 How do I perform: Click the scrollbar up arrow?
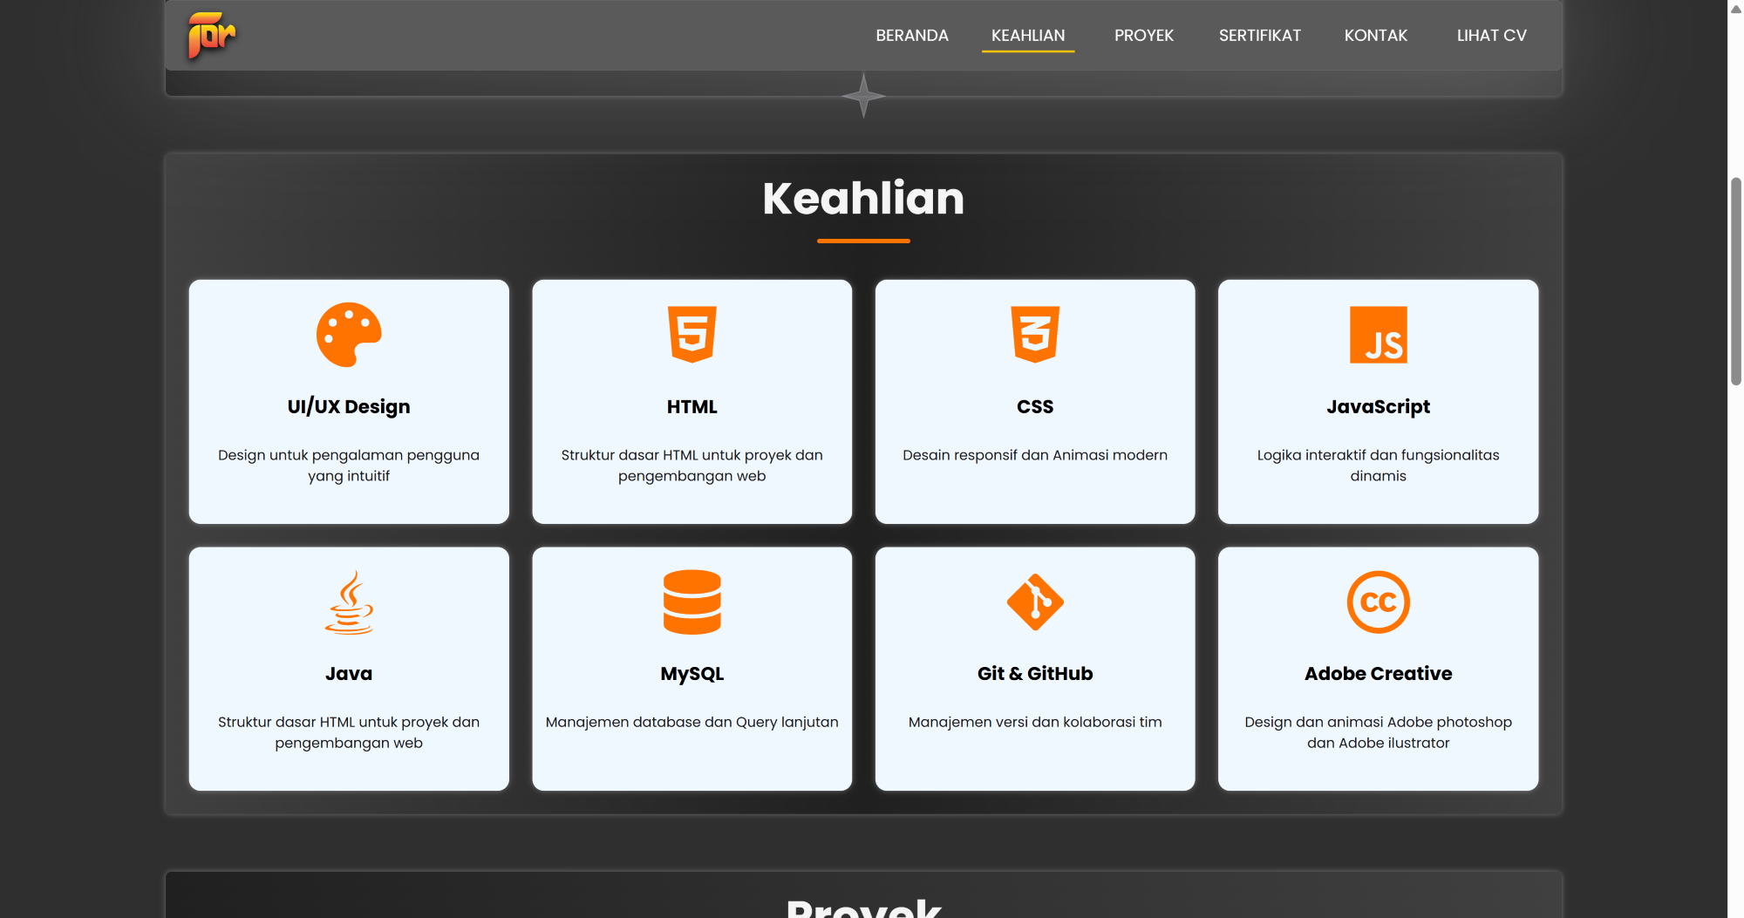point(1735,8)
